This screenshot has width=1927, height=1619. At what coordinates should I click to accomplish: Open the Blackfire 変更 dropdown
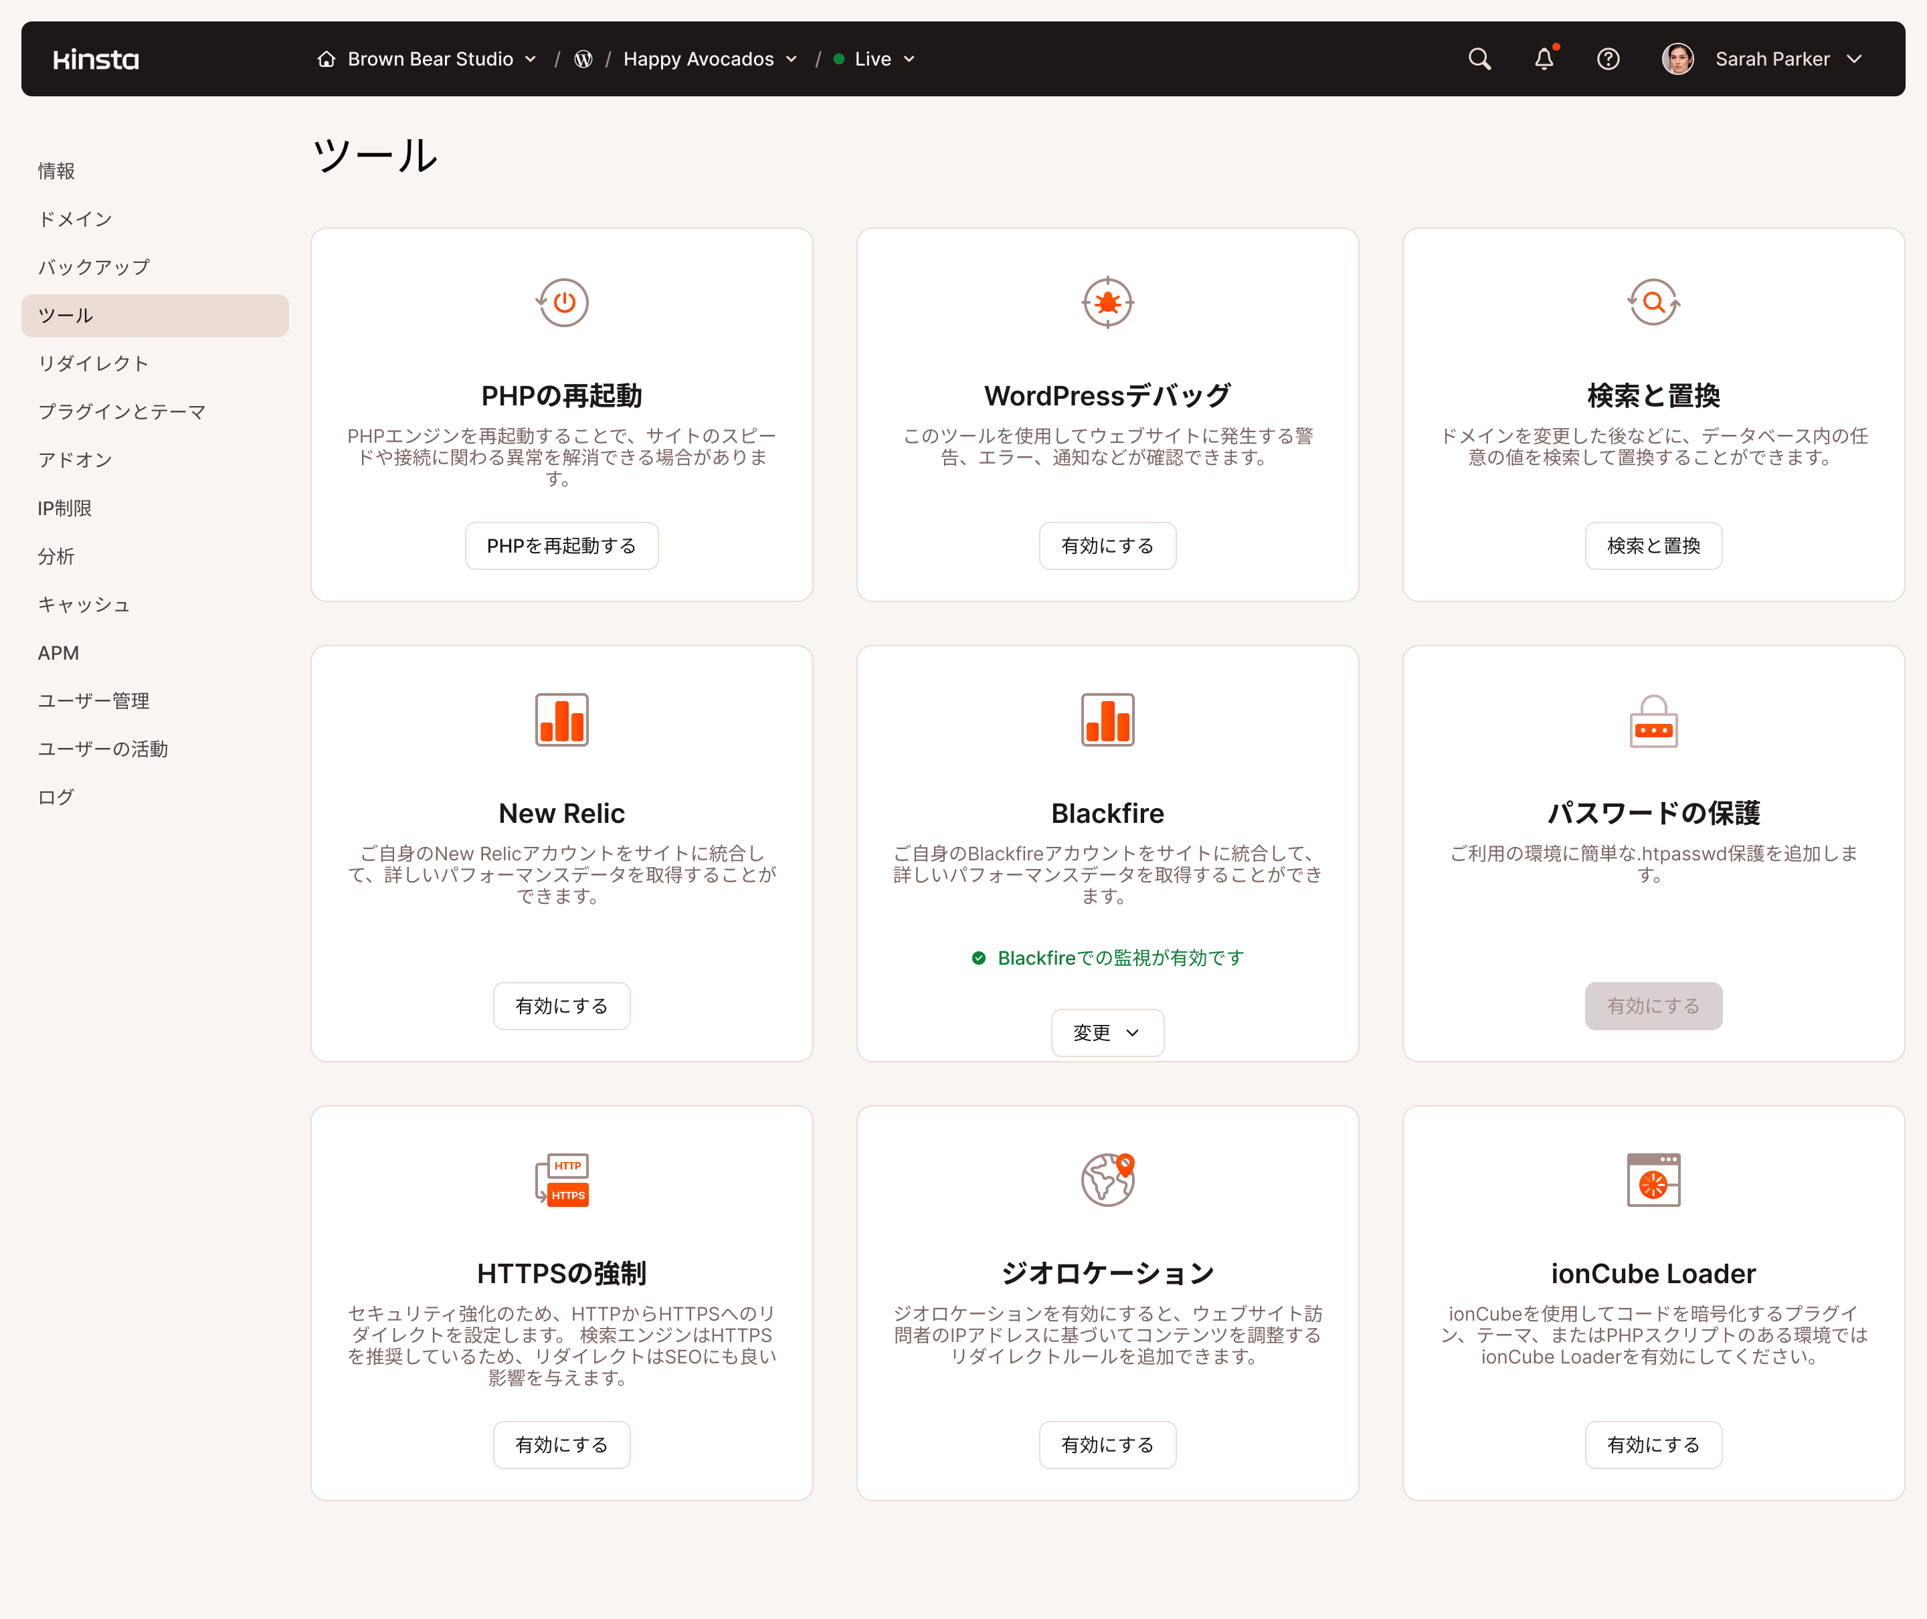tap(1107, 1032)
